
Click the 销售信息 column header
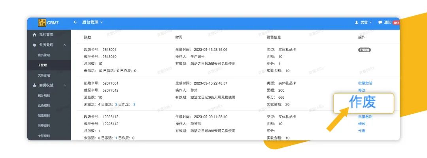pyautogui.click(x=274, y=37)
